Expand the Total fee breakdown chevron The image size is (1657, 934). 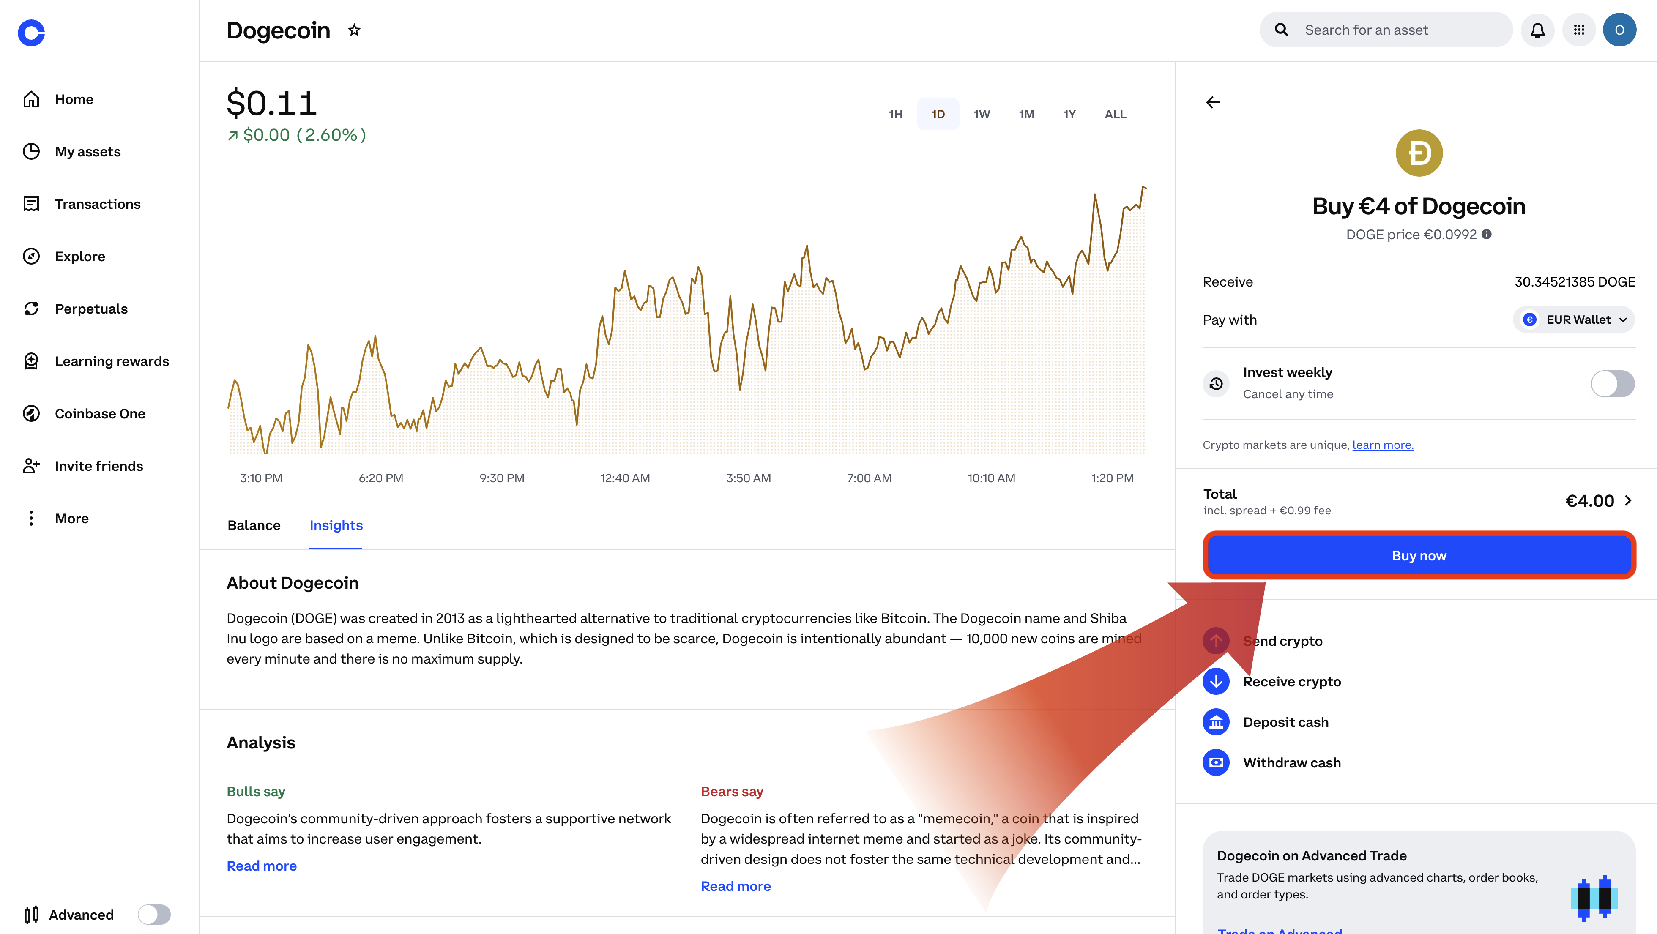click(1628, 500)
